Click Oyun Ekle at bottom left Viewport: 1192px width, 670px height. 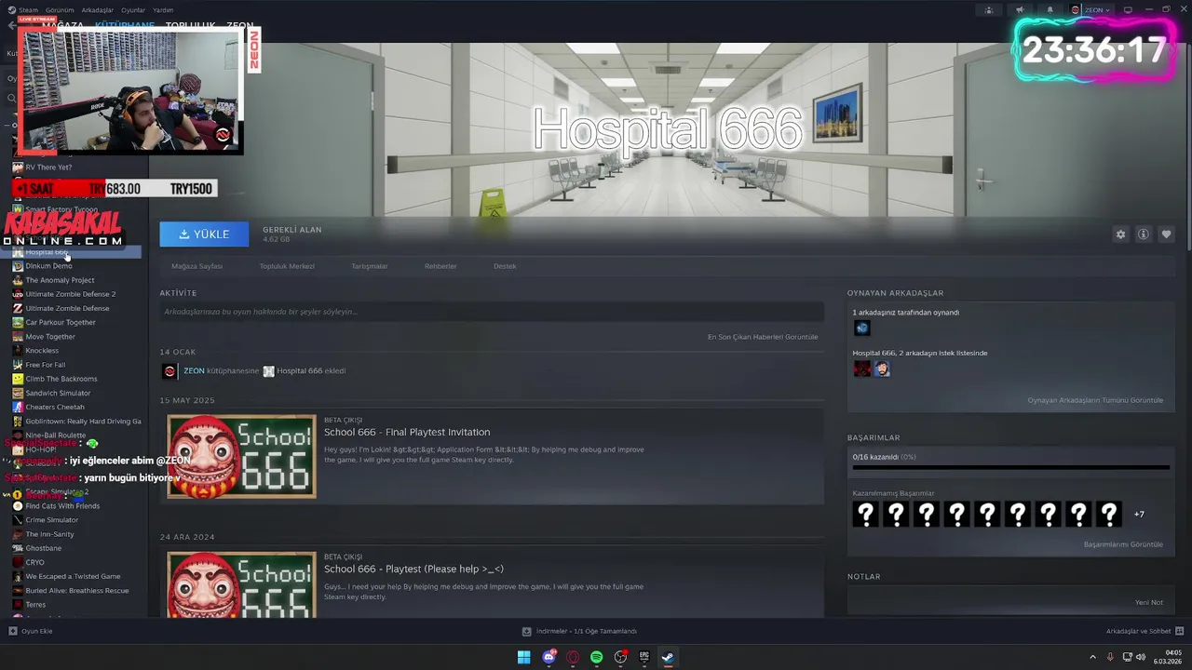tap(31, 631)
